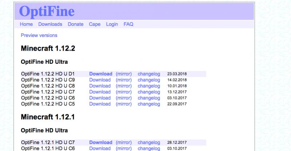
Task: View changelog for 1.12.2 HD U C6
Action: (149, 98)
